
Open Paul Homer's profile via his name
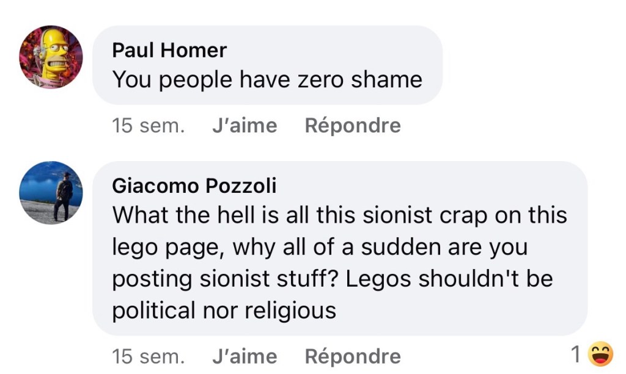(169, 49)
